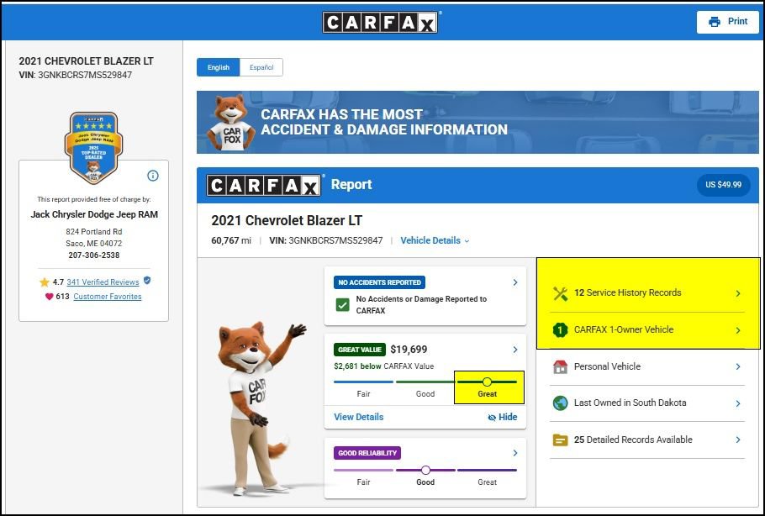Image resolution: width=765 pixels, height=516 pixels.
Task: Open 341 Verified Reviews link
Action: (x=103, y=282)
